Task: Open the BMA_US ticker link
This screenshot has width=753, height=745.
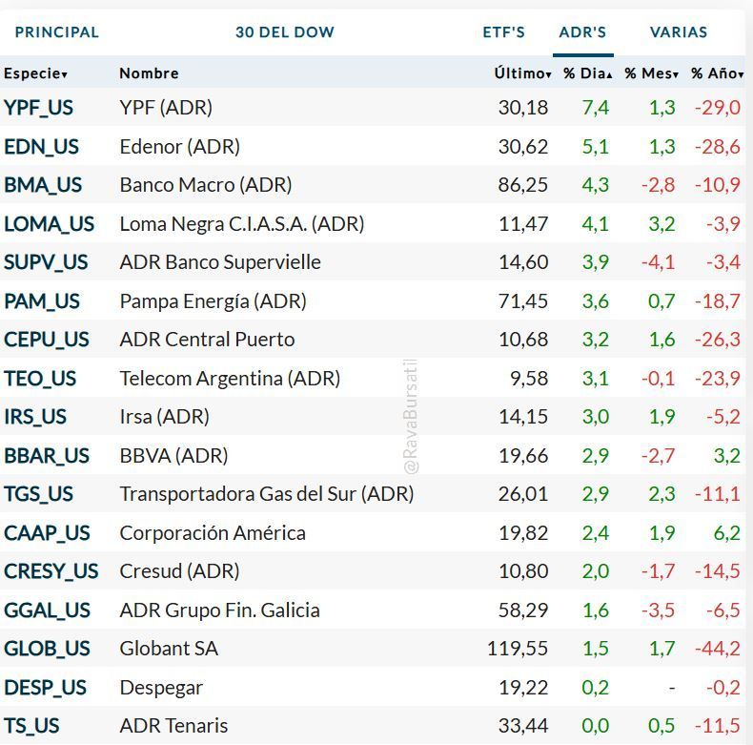Action: point(43,185)
